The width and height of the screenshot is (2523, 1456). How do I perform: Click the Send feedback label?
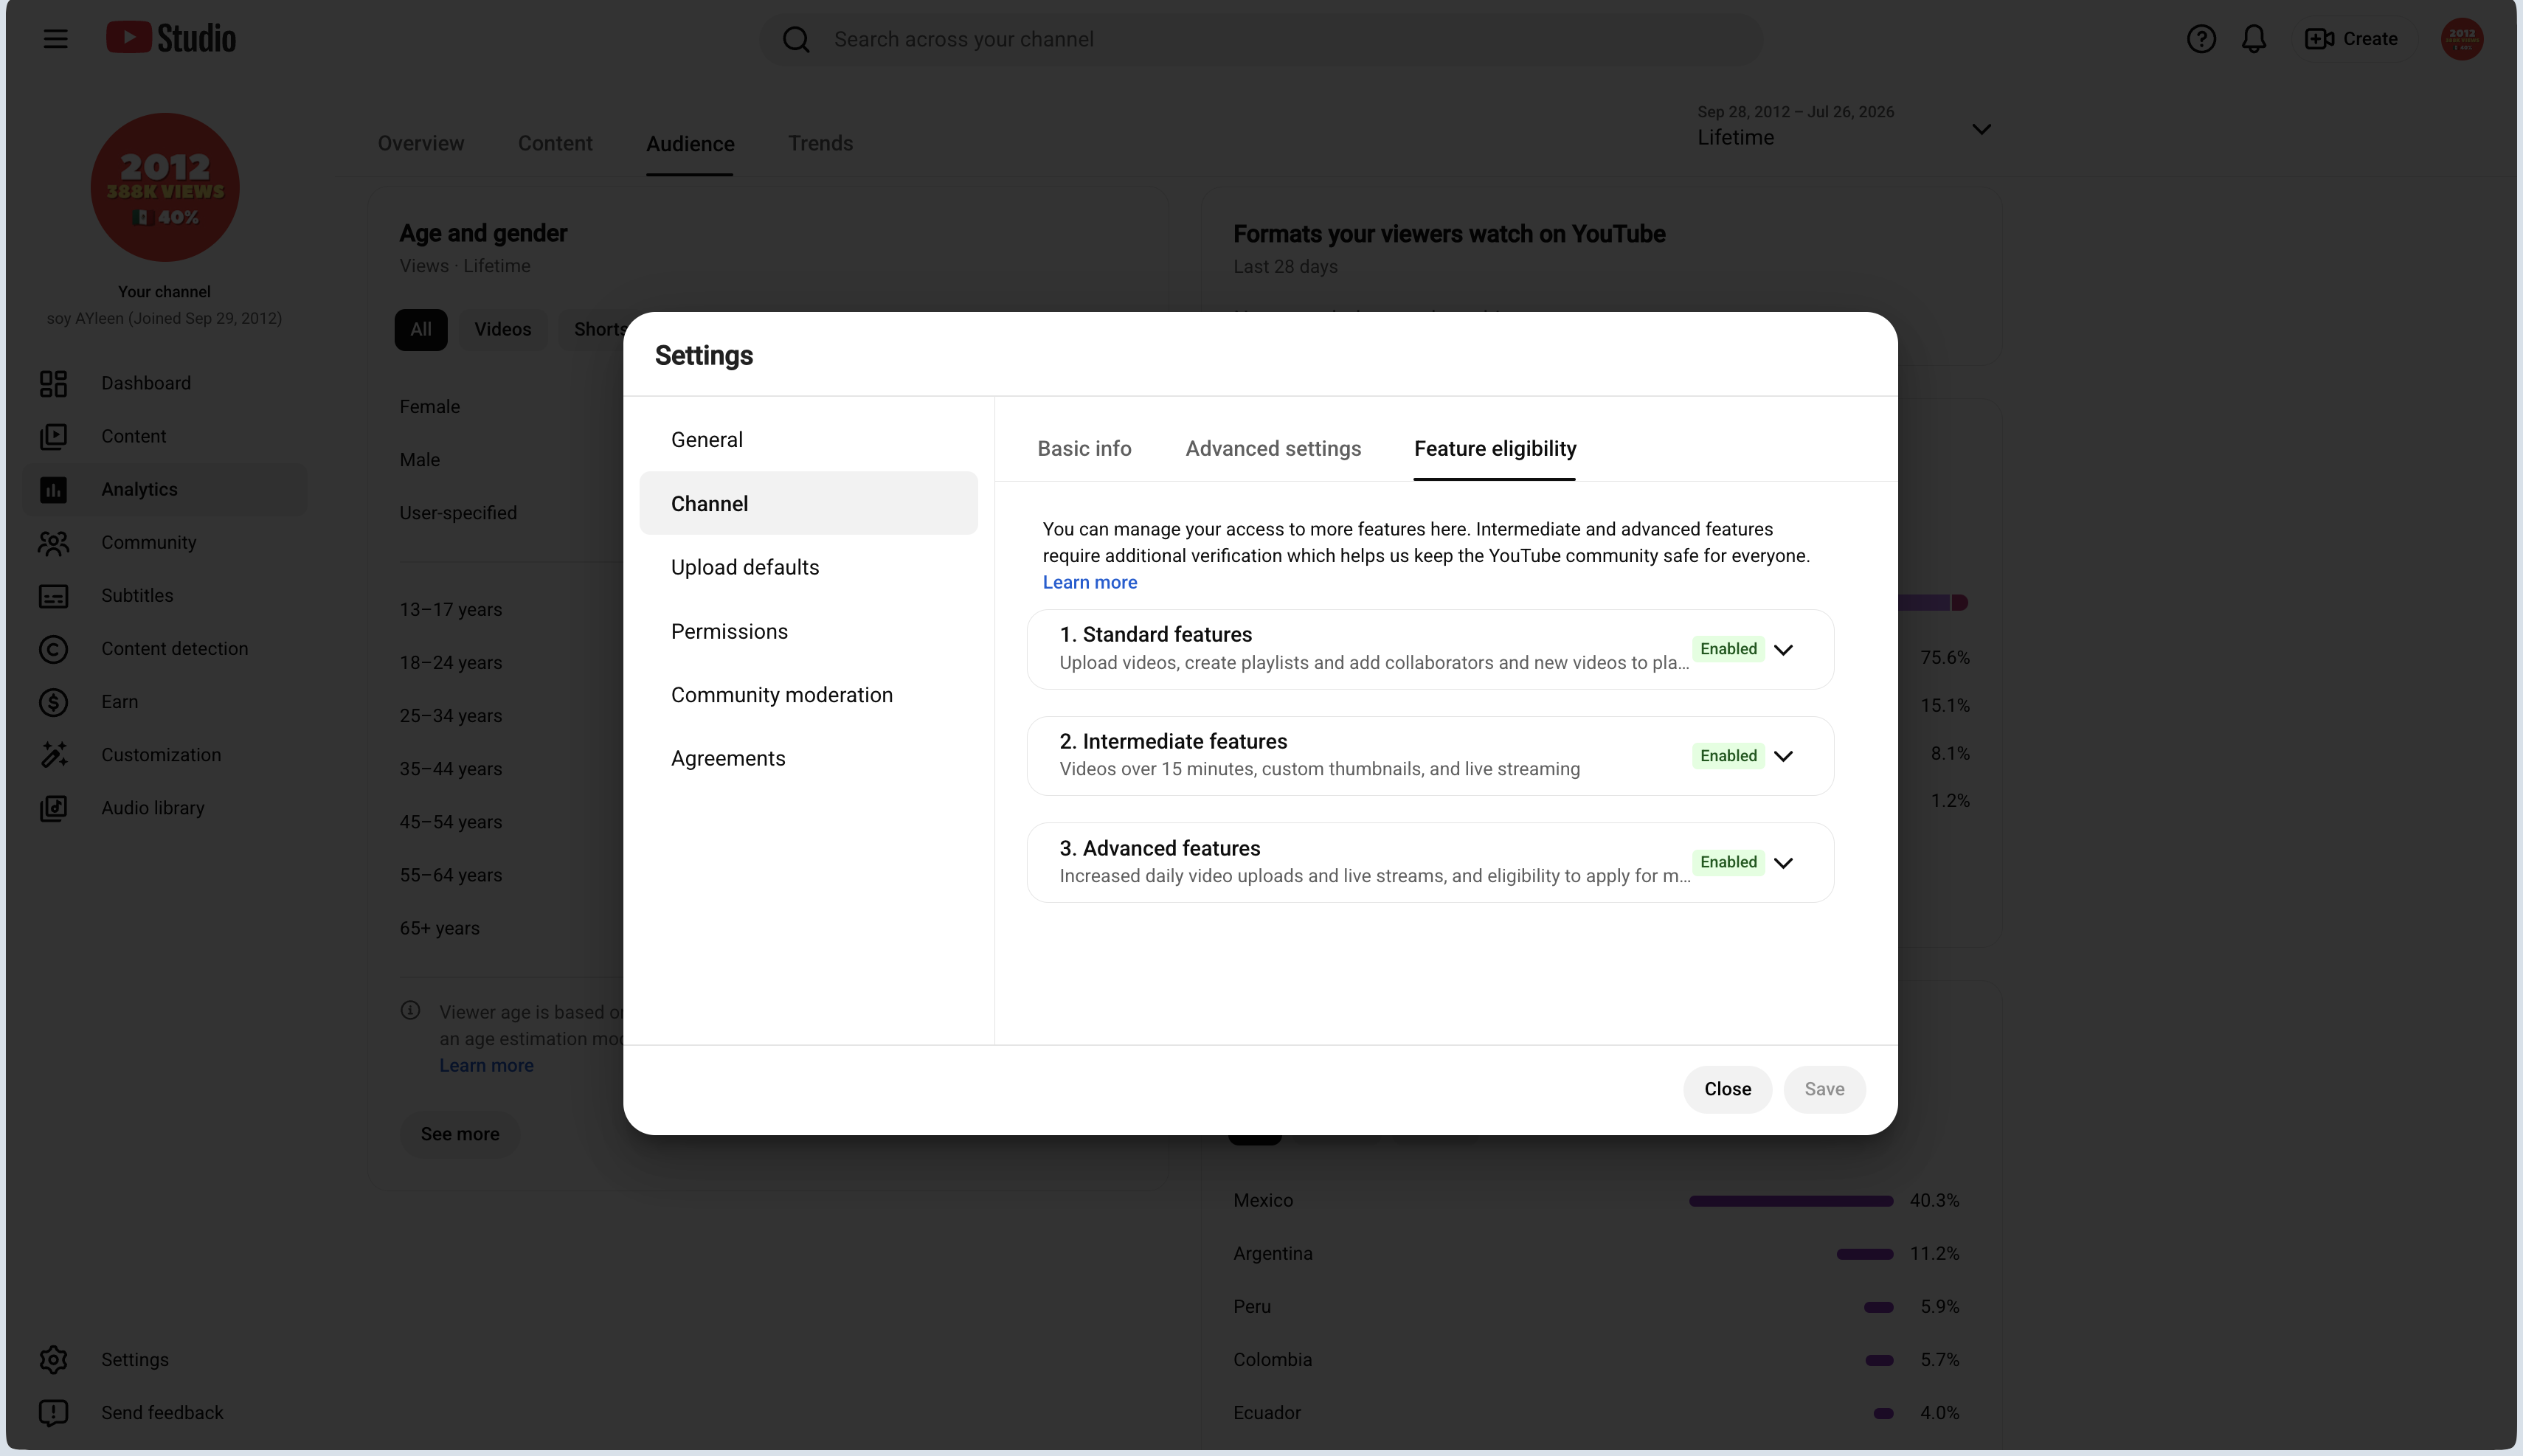(x=162, y=1413)
